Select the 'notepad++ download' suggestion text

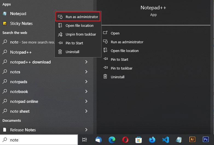point(30,62)
